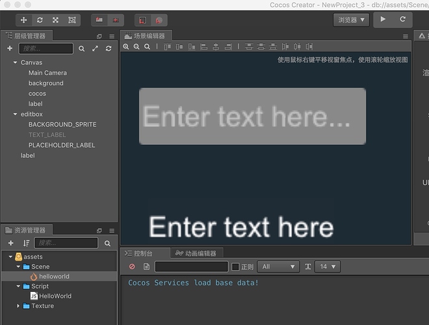Select the PLACEHOLDER_LABEL node

[62, 145]
